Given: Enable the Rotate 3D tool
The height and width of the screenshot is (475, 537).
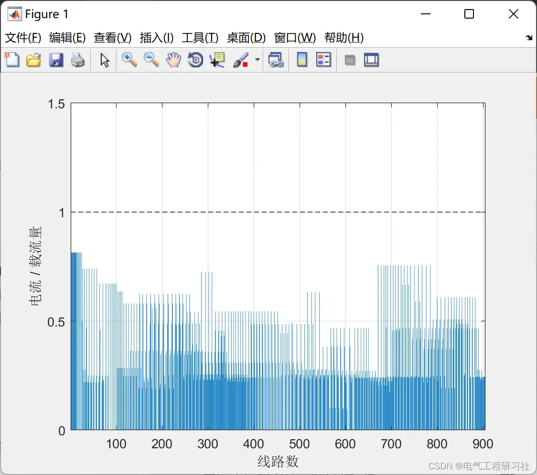Looking at the screenshot, I should tap(195, 60).
